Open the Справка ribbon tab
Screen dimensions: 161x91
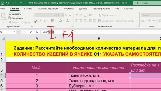tap(129, 9)
